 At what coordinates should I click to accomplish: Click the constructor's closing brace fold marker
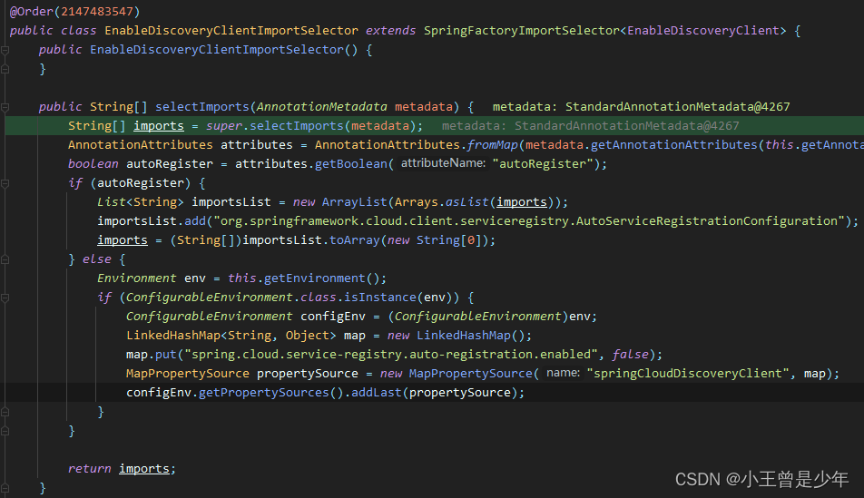tap(5, 70)
